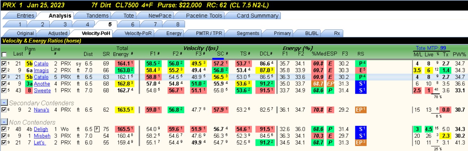Open the Card Summmary tab

(257, 15)
